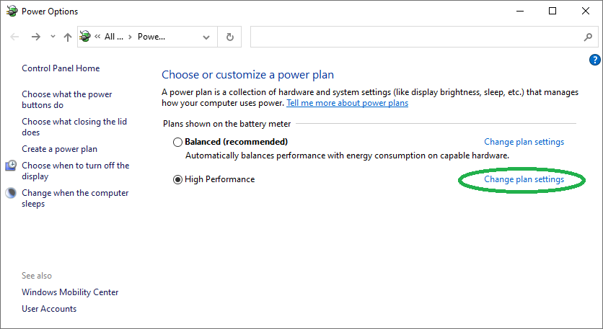Click the up-one-level arrow icon
Image resolution: width=603 pixels, height=329 pixels.
point(67,37)
